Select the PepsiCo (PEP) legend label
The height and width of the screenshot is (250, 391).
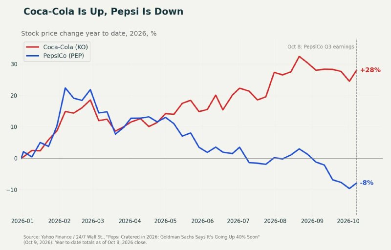(64, 56)
